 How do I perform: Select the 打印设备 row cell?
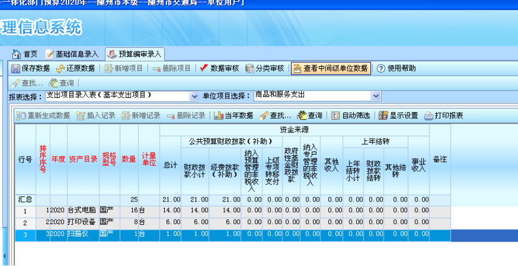(83, 221)
